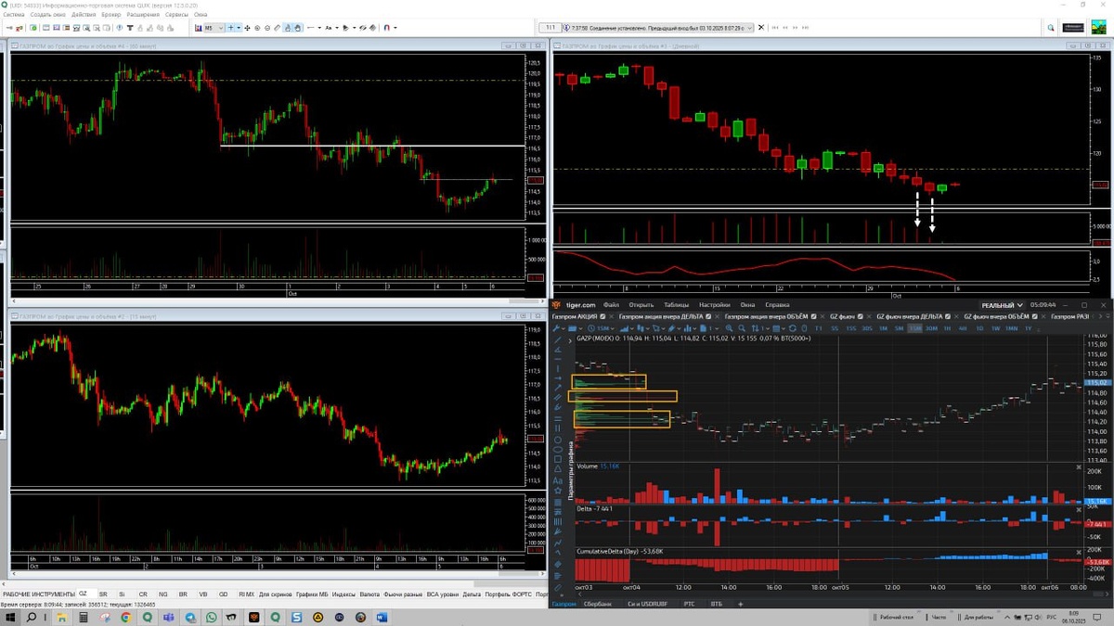Select the Газпром акция вчера ДЕЛЬТА tab
This screenshot has height=626, width=1114.
tap(661, 316)
